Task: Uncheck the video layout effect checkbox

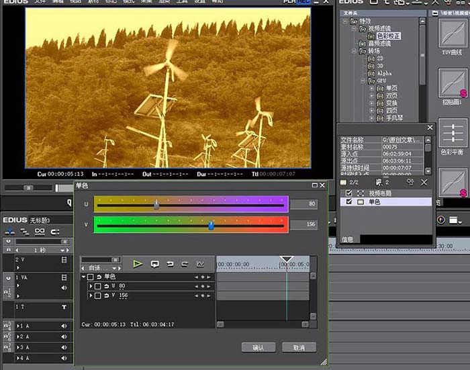Action: coord(349,193)
